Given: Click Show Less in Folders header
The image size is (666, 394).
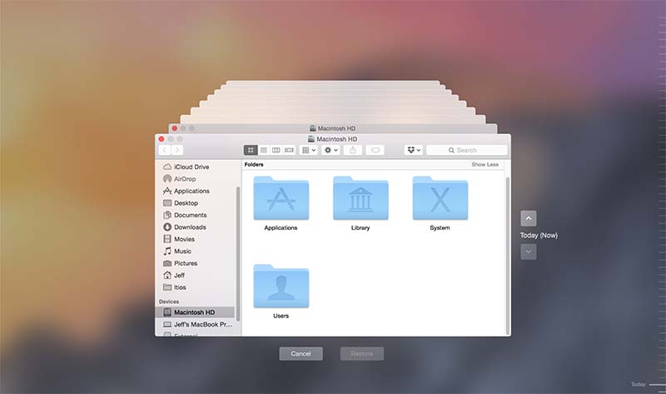Looking at the screenshot, I should [485, 164].
